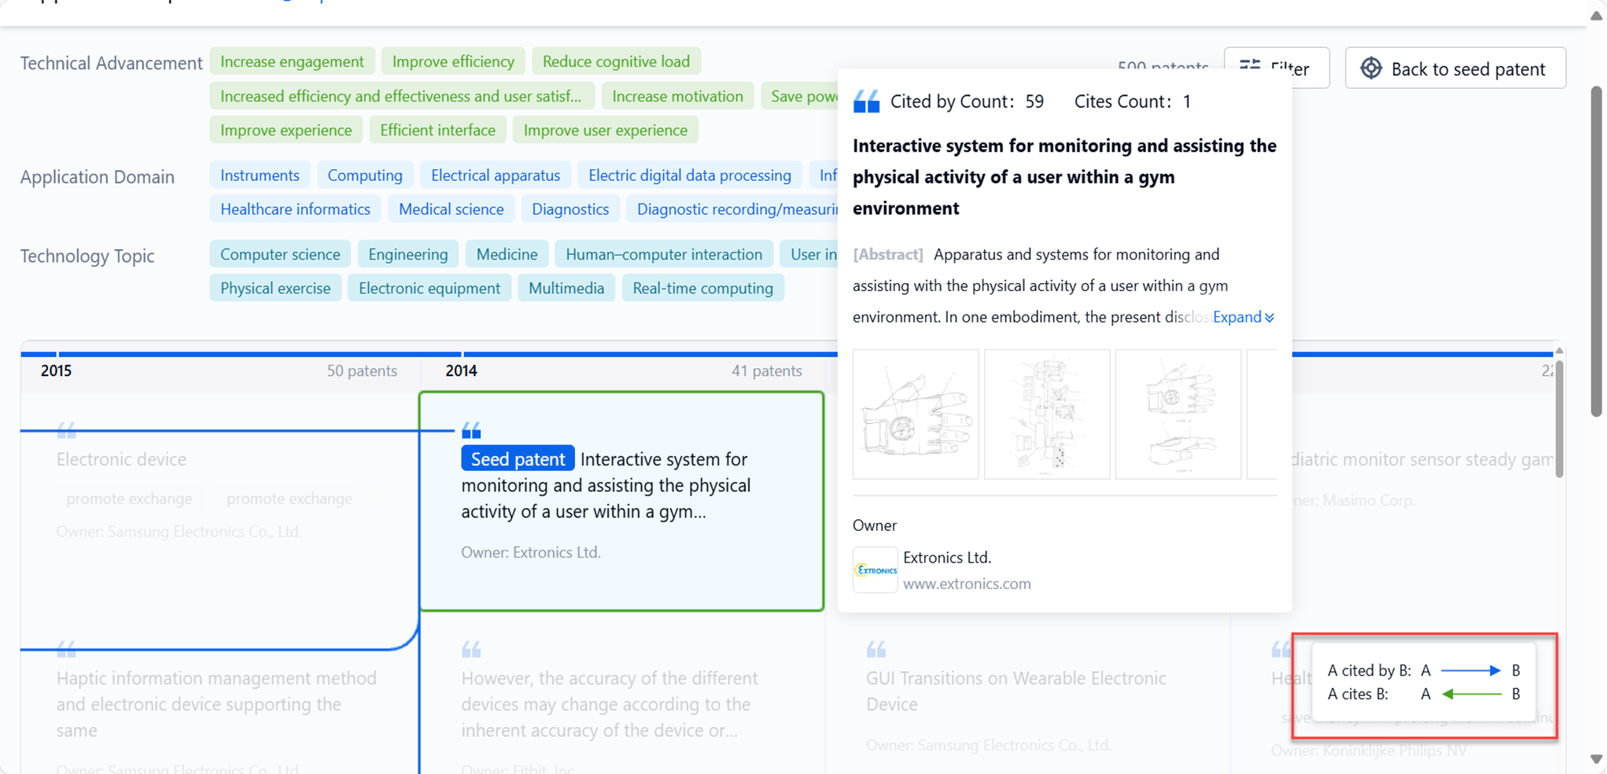Open the www.extronics.com website link
Image resolution: width=1607 pixels, height=774 pixels.
[x=967, y=584]
